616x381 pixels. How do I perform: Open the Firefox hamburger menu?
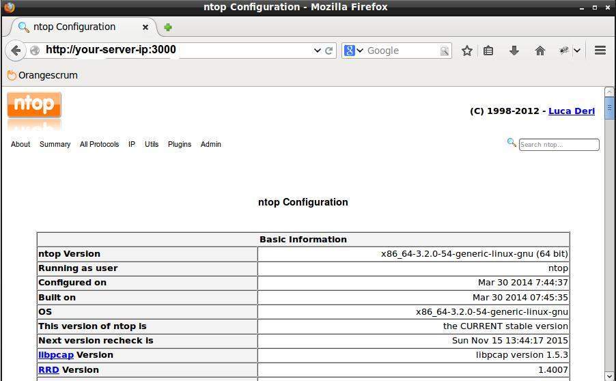pos(600,51)
